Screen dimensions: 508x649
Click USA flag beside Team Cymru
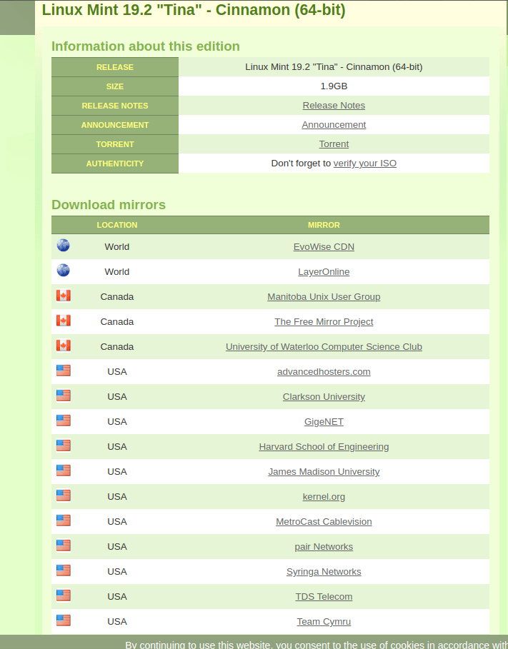[64, 620]
